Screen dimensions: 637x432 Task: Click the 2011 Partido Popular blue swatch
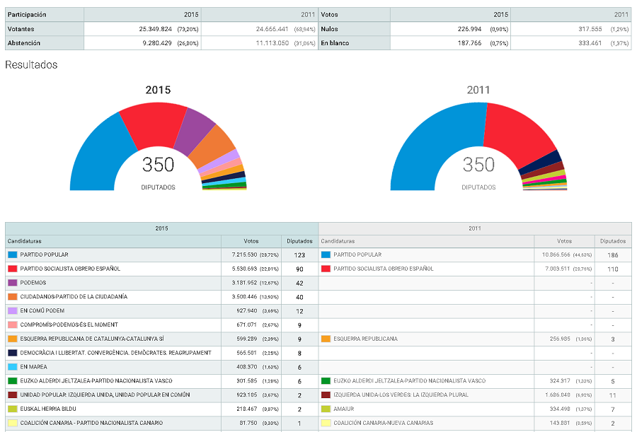coord(326,255)
